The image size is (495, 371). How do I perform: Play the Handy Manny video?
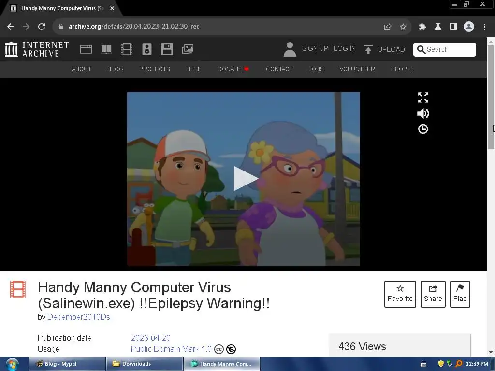coord(245,179)
